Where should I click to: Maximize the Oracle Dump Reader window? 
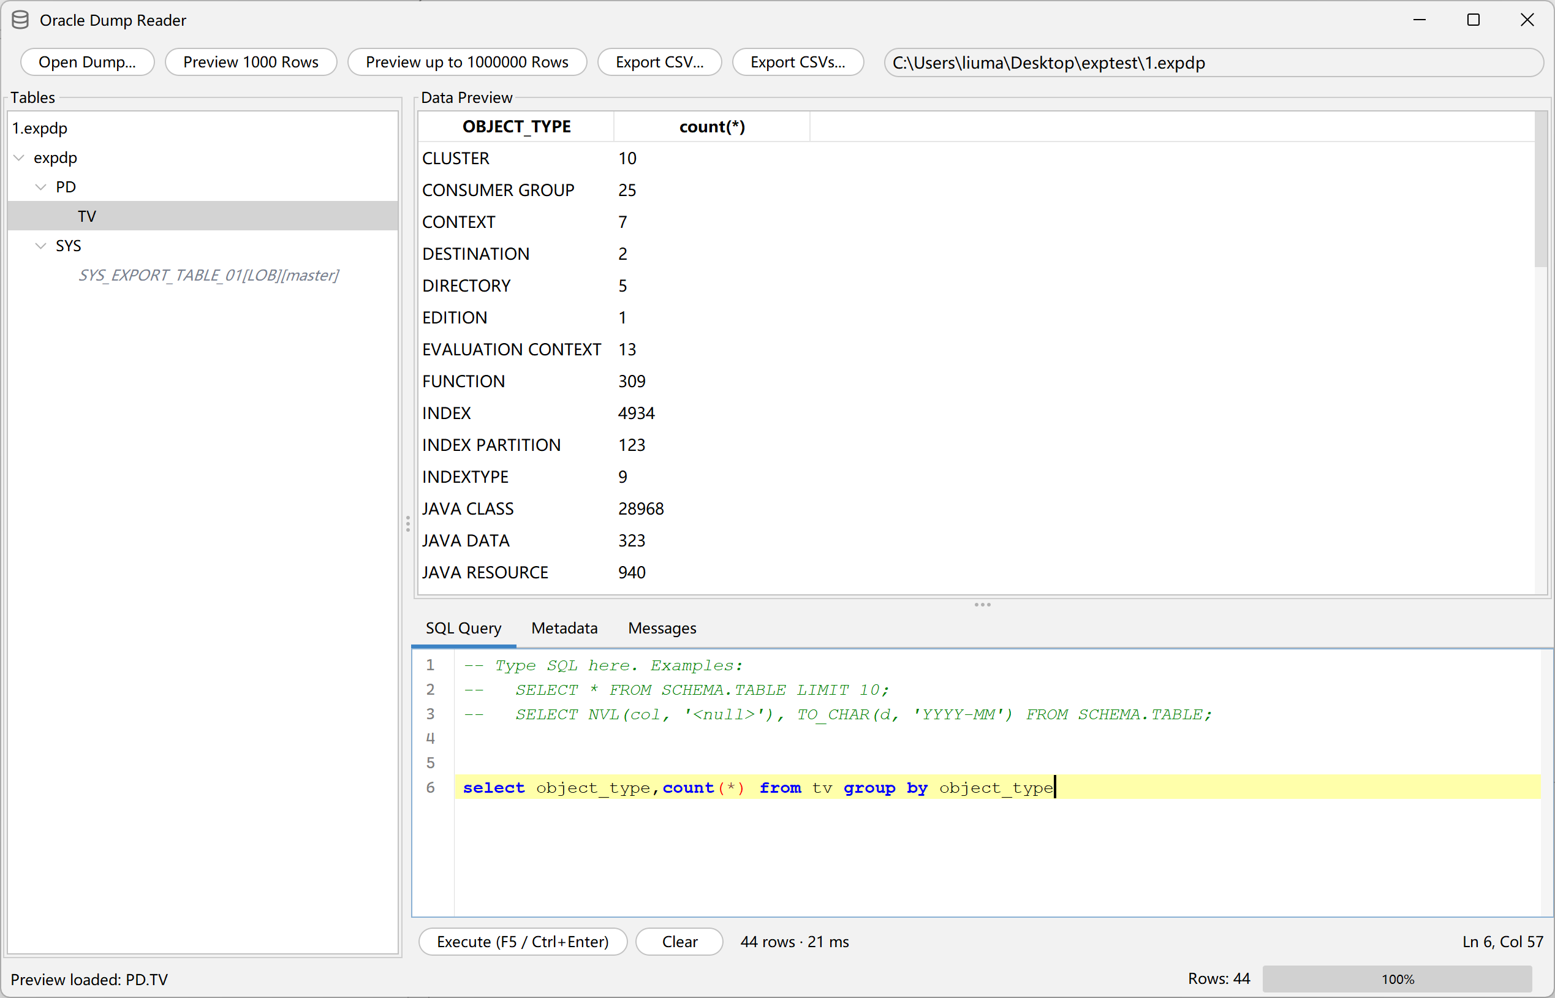1474,20
